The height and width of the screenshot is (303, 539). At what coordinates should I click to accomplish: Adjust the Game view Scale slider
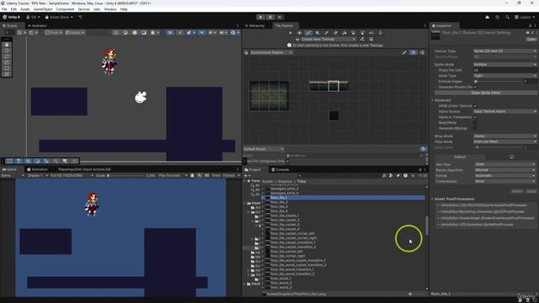point(125,176)
